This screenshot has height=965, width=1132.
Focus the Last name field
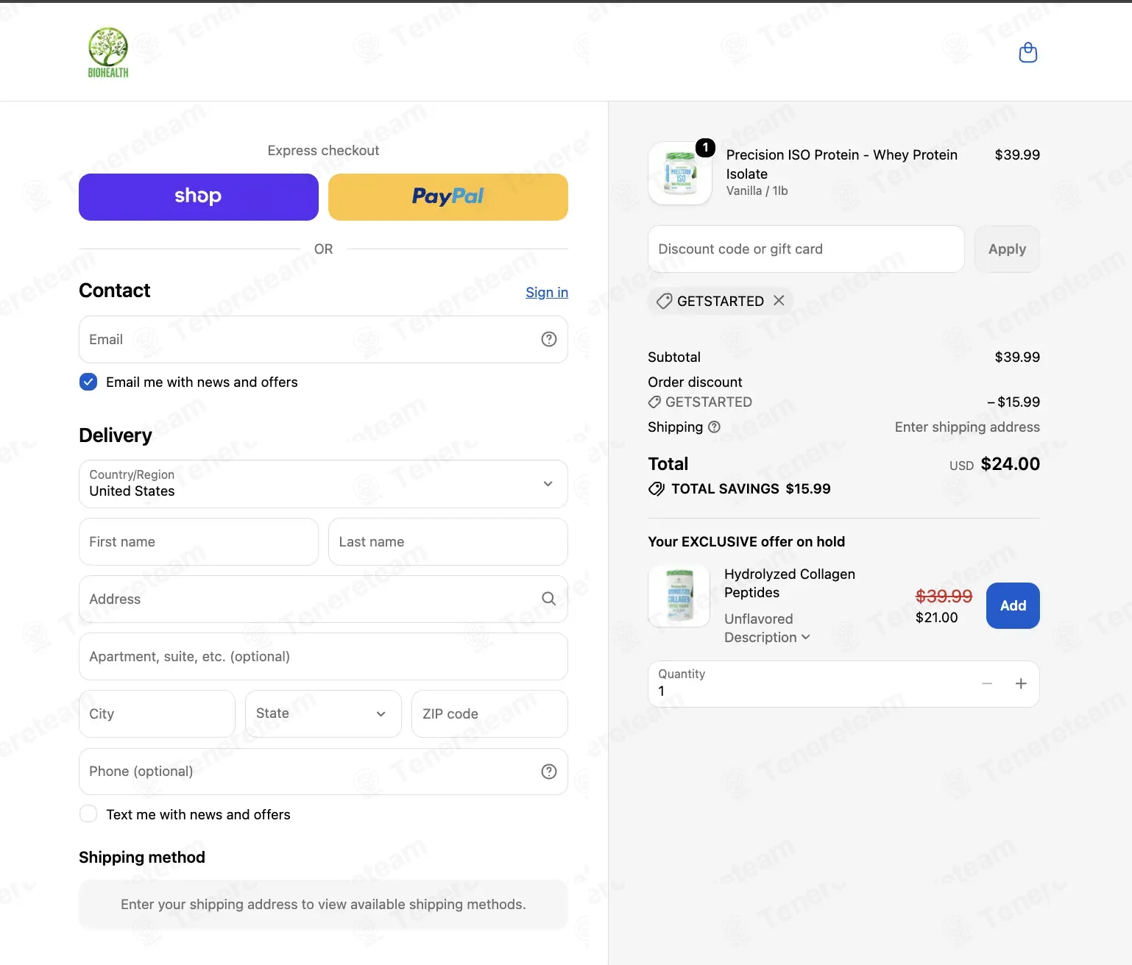pos(448,542)
